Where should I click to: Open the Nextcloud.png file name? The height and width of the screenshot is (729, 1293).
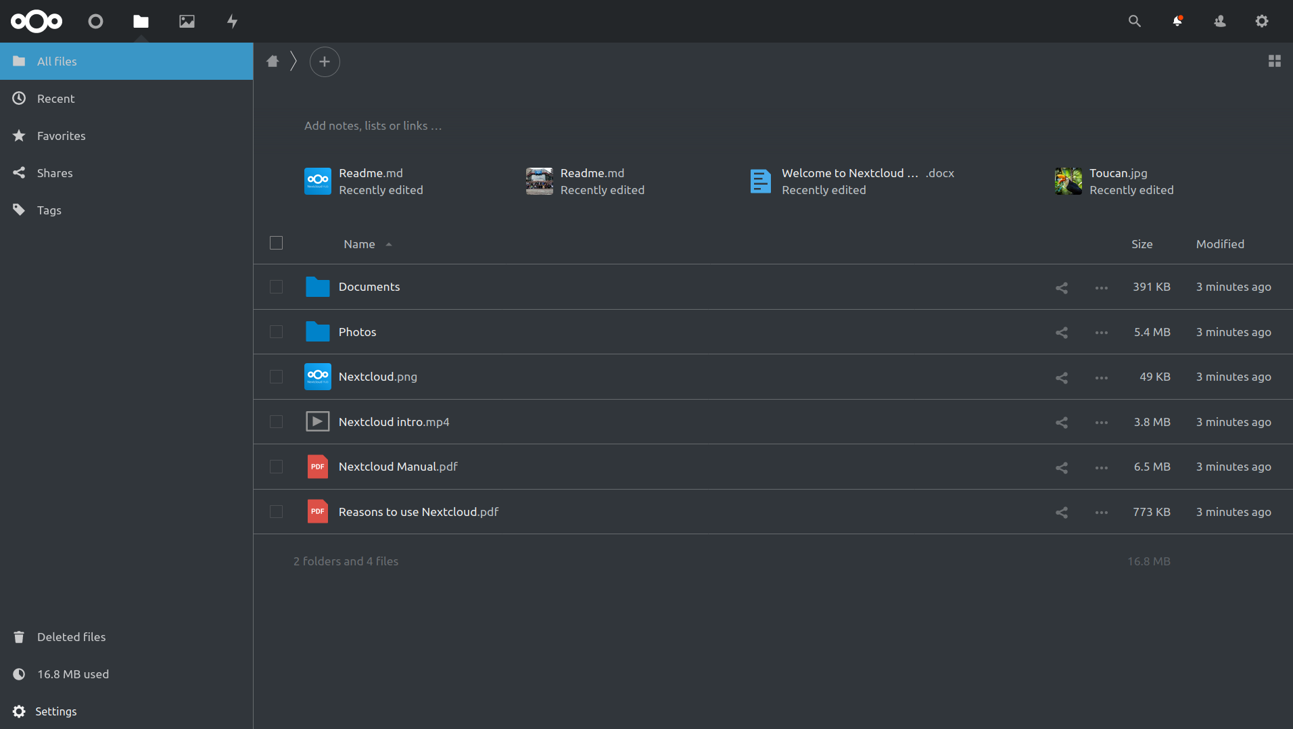(377, 377)
